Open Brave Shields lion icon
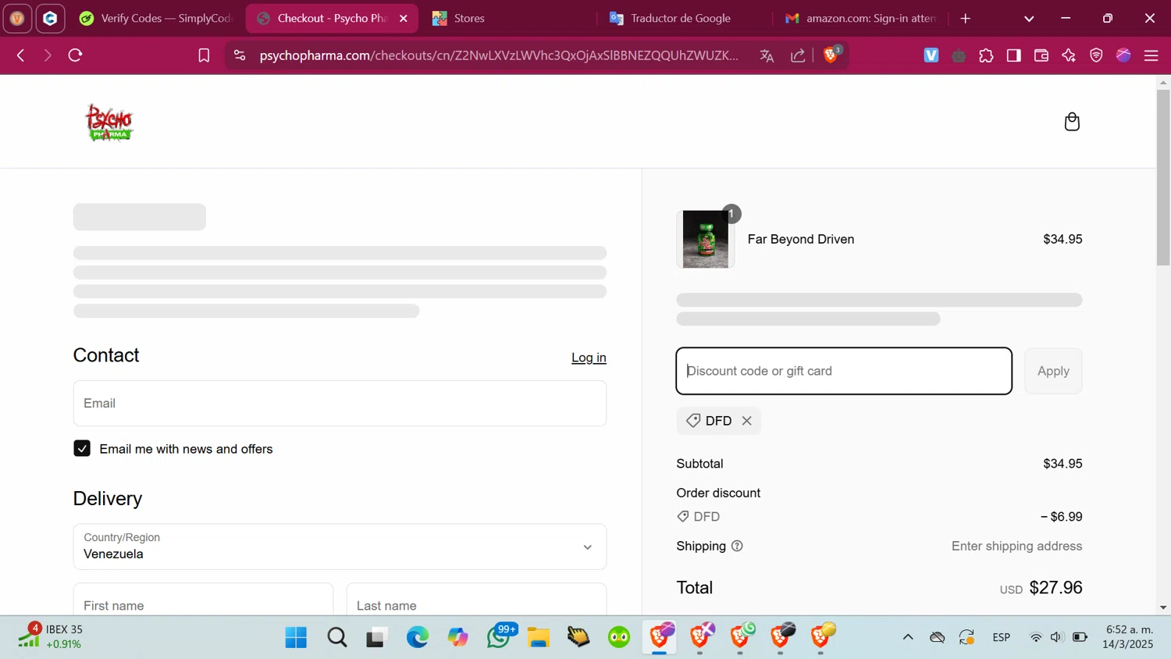The width and height of the screenshot is (1171, 659). [x=831, y=55]
